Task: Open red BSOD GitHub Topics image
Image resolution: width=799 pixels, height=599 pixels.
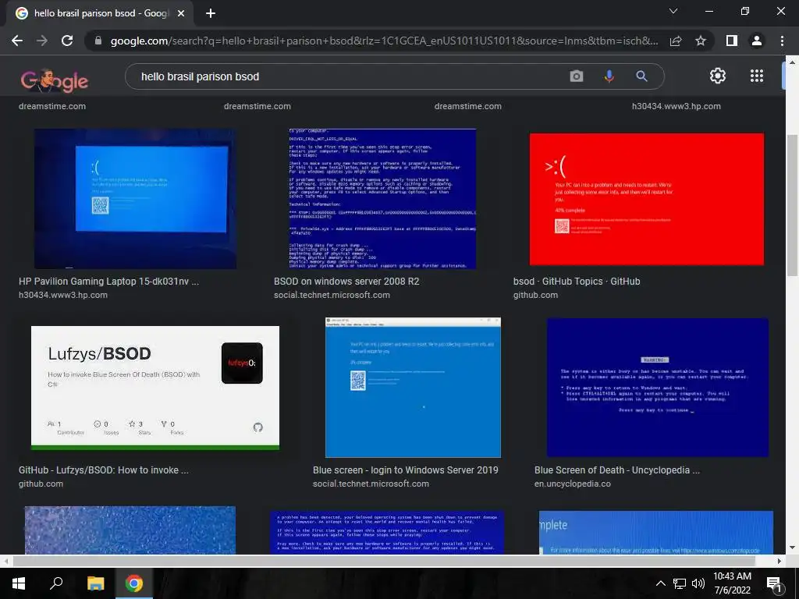Action: click(647, 199)
